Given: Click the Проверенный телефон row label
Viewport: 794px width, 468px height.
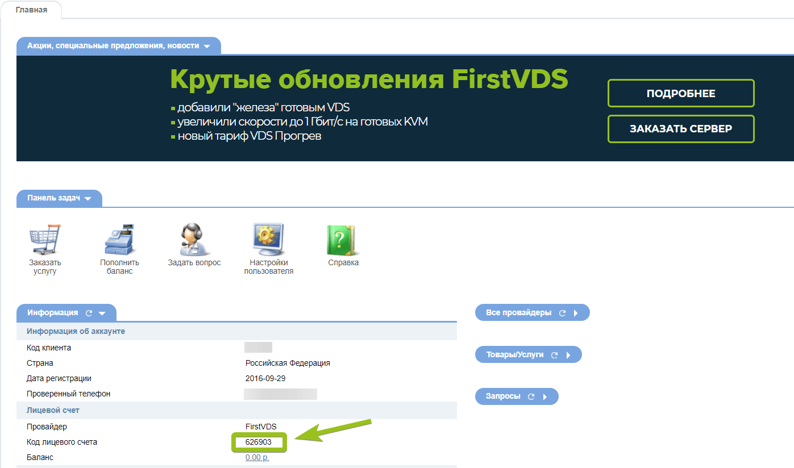Looking at the screenshot, I should pyautogui.click(x=69, y=394).
